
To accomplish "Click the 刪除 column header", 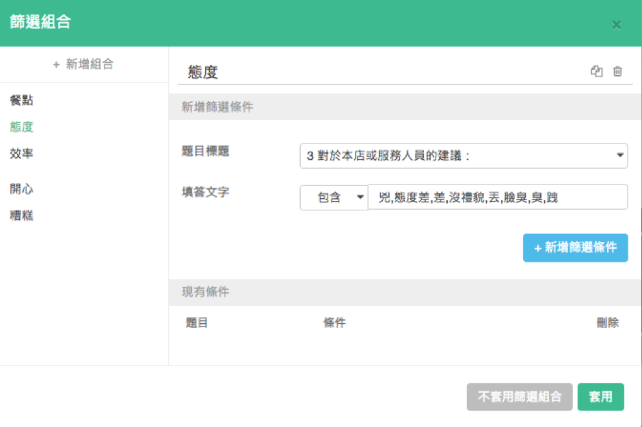I will coord(607,323).
